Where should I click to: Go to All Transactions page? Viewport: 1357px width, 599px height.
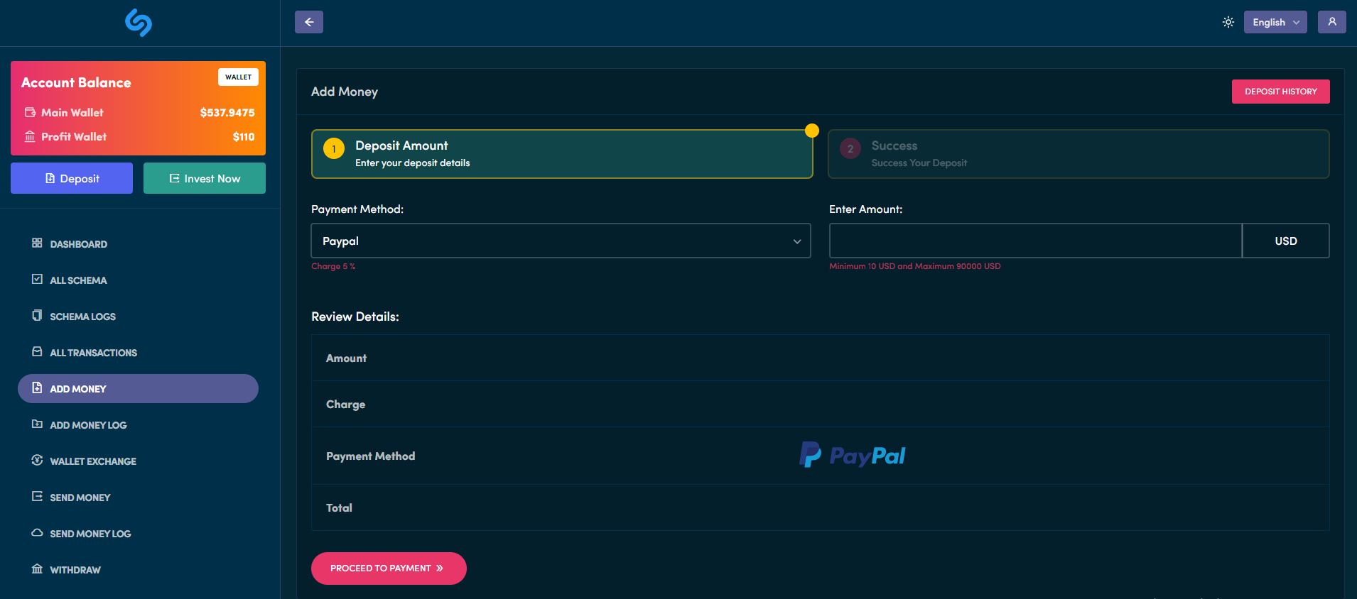(x=93, y=353)
